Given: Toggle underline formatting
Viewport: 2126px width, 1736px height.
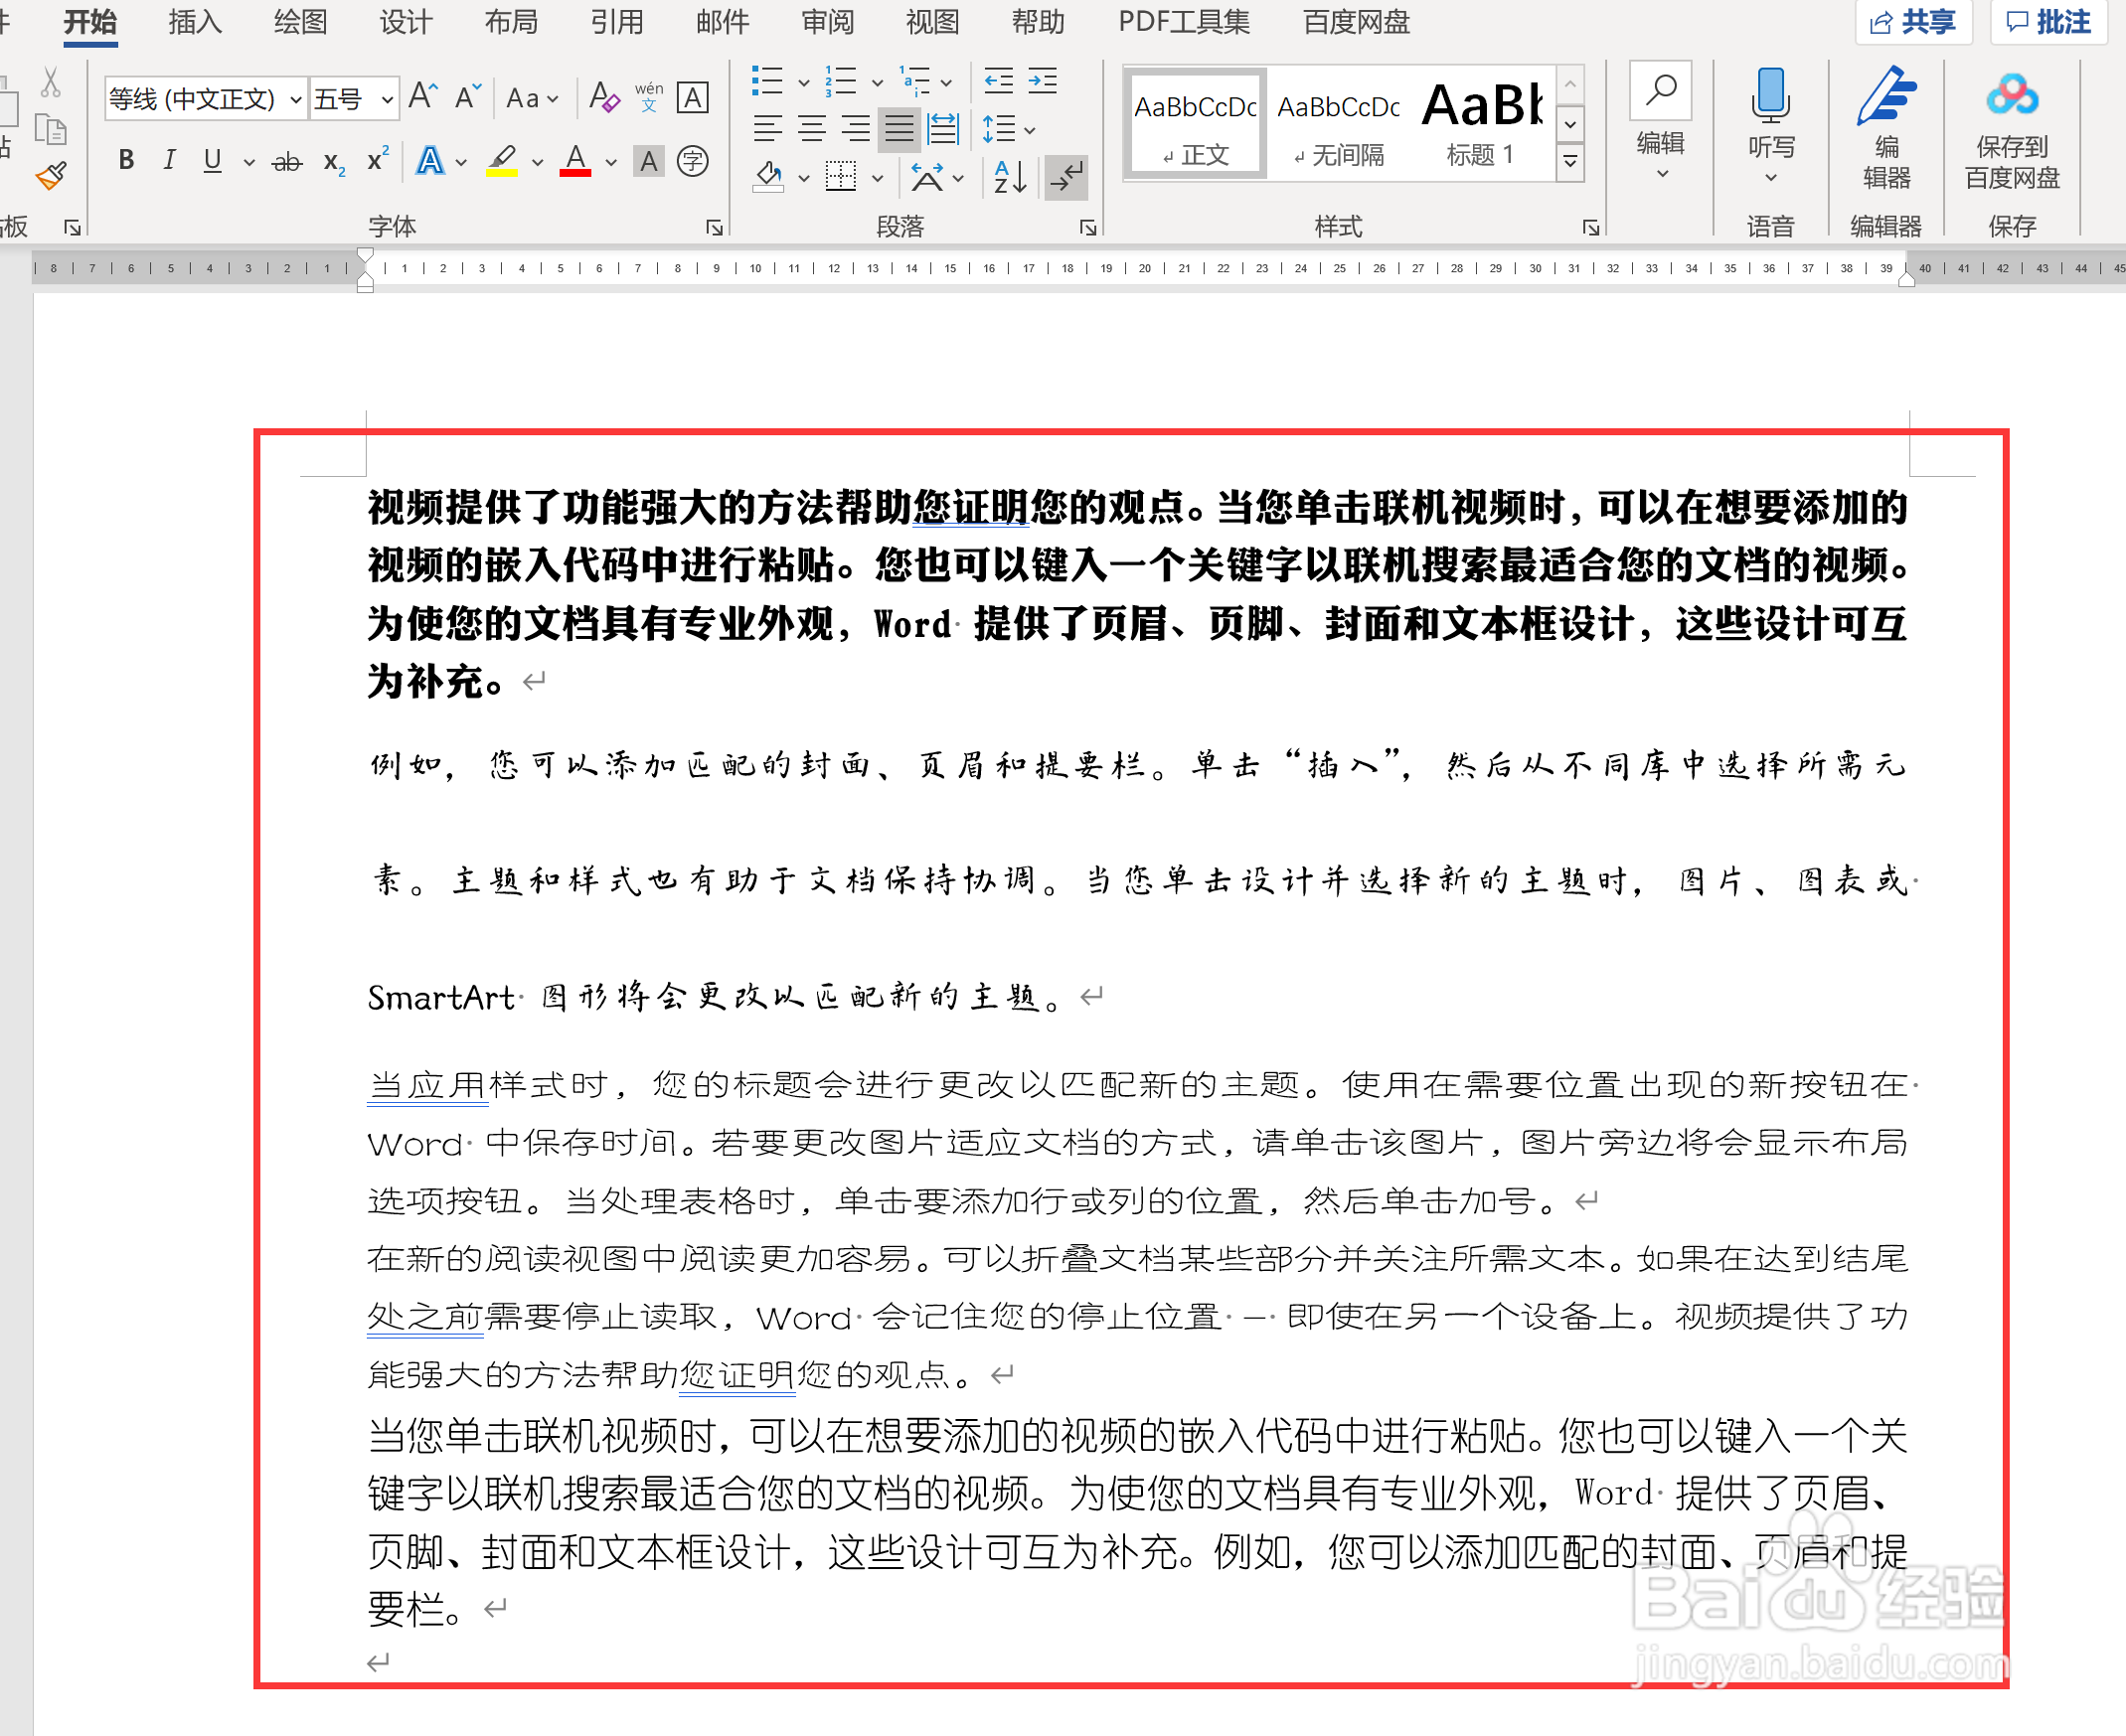Looking at the screenshot, I should [211, 159].
